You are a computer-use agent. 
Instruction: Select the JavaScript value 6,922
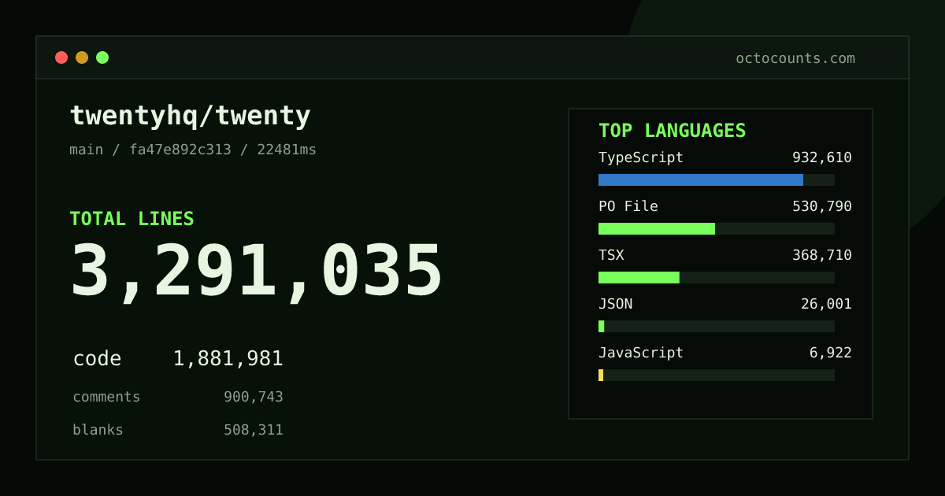(x=831, y=353)
